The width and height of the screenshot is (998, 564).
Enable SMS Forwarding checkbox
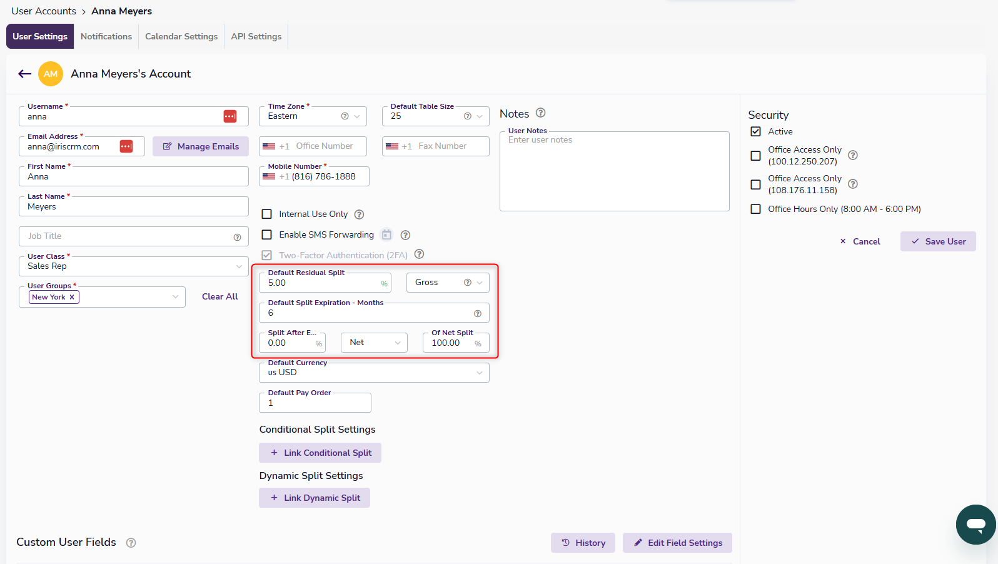(x=266, y=234)
